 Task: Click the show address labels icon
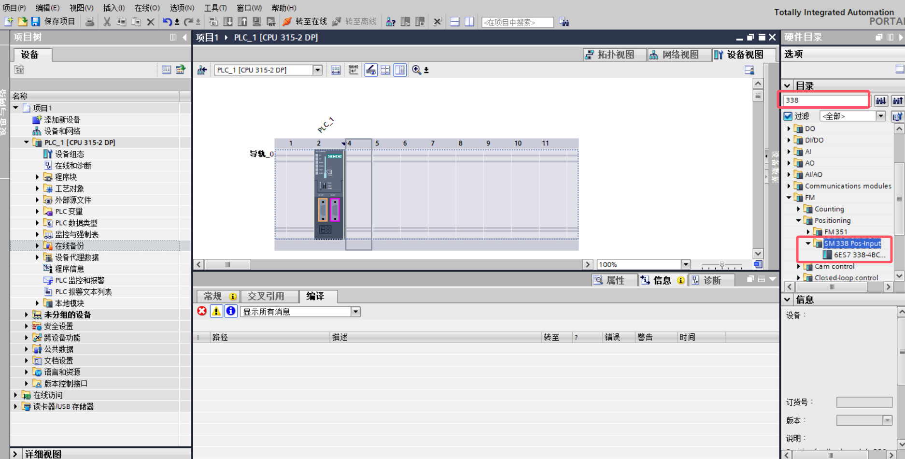pyautogui.click(x=336, y=70)
